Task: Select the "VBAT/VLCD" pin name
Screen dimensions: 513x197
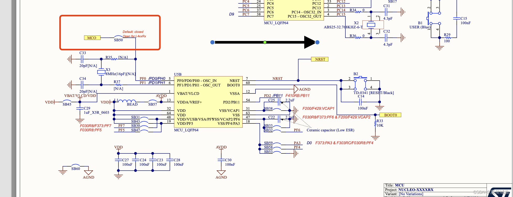Action: pyautogui.click(x=188, y=94)
